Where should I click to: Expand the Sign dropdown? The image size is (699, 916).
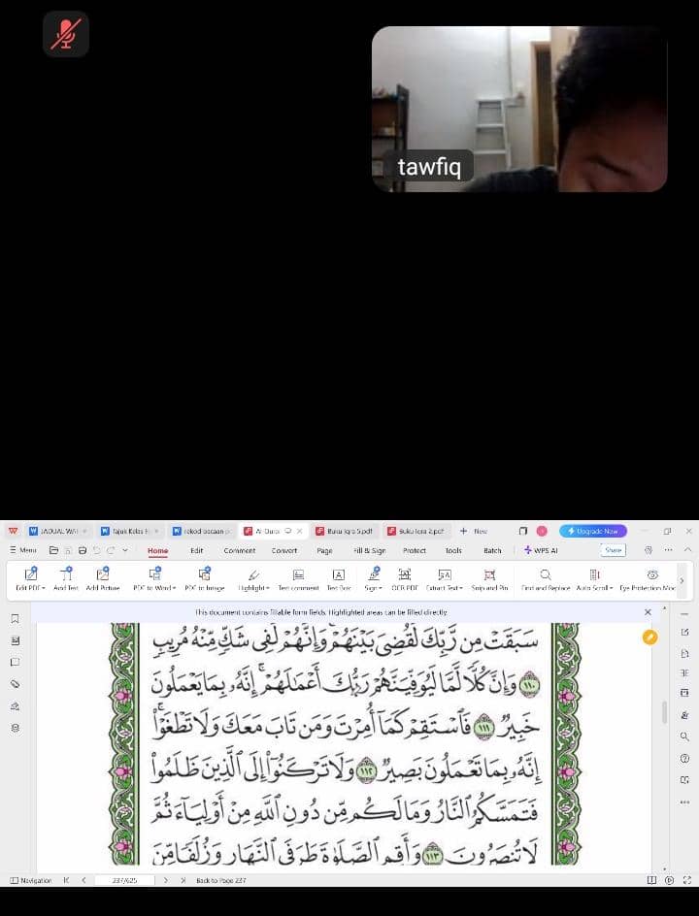tap(373, 588)
